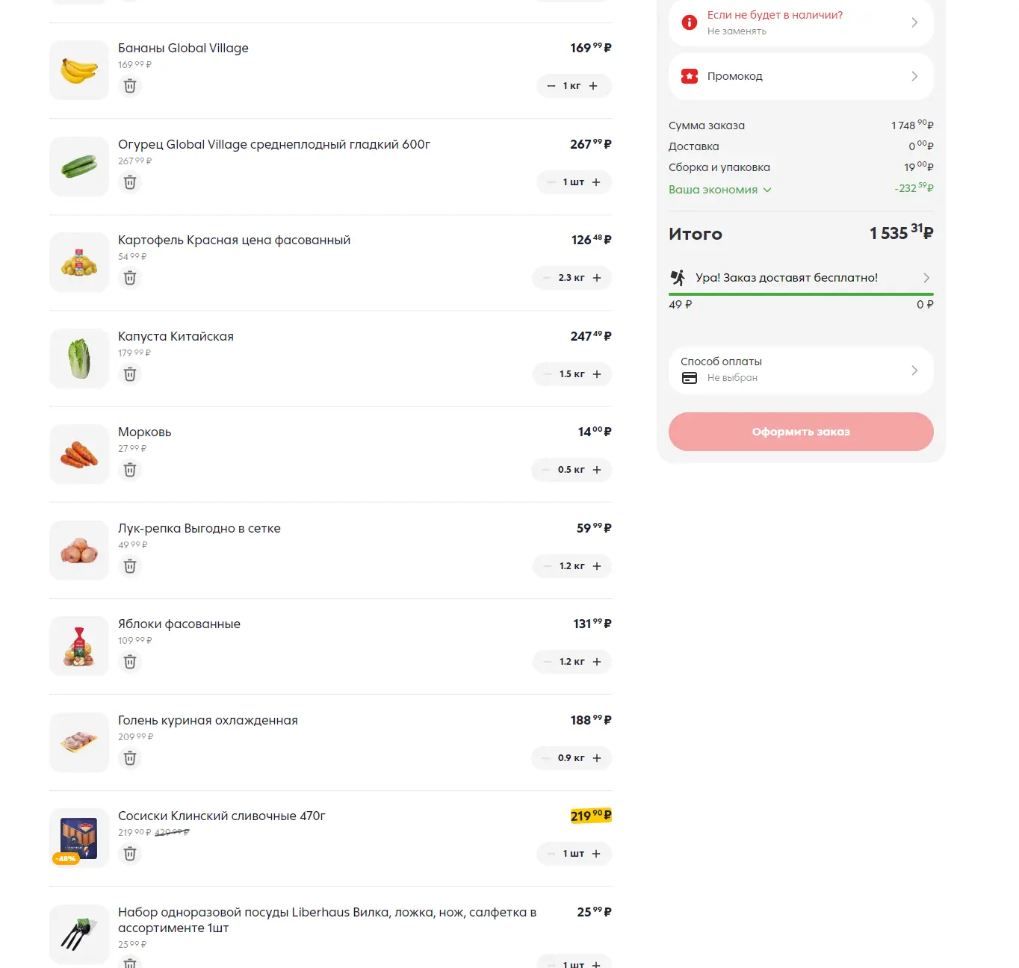Add more Картофель with plus button

click(597, 278)
